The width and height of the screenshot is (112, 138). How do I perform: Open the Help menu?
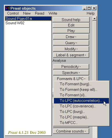click(x=91, y=13)
